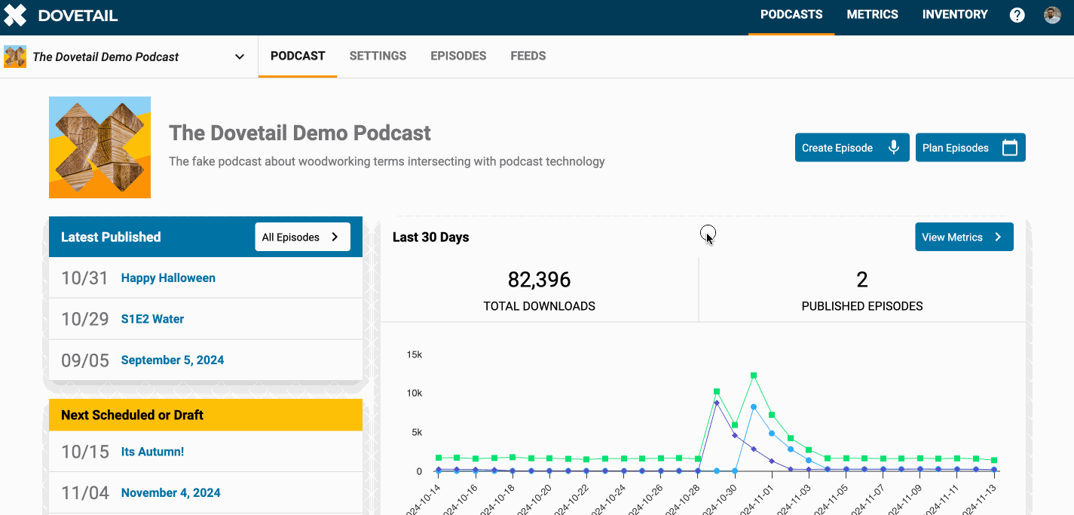Click the small podcast thumbnail in switcher

[x=15, y=57]
